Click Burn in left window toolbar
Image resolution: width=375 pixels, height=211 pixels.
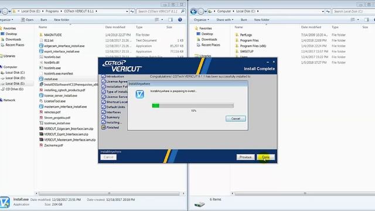(x=44, y=19)
